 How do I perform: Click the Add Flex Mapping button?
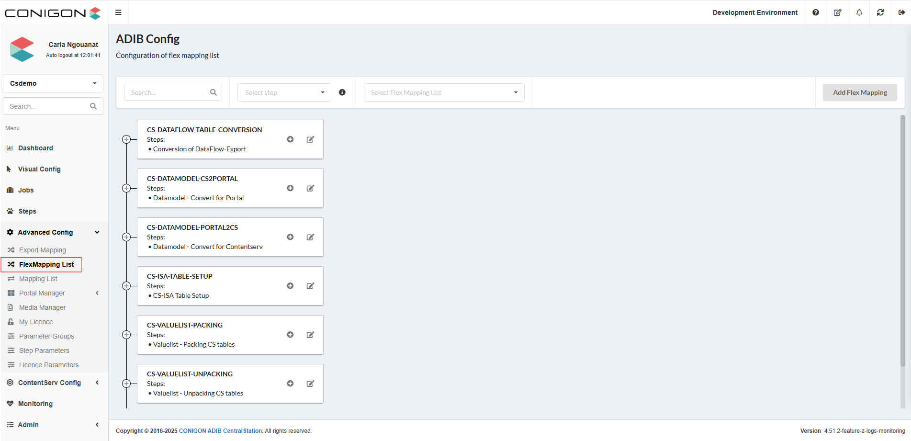pos(860,92)
